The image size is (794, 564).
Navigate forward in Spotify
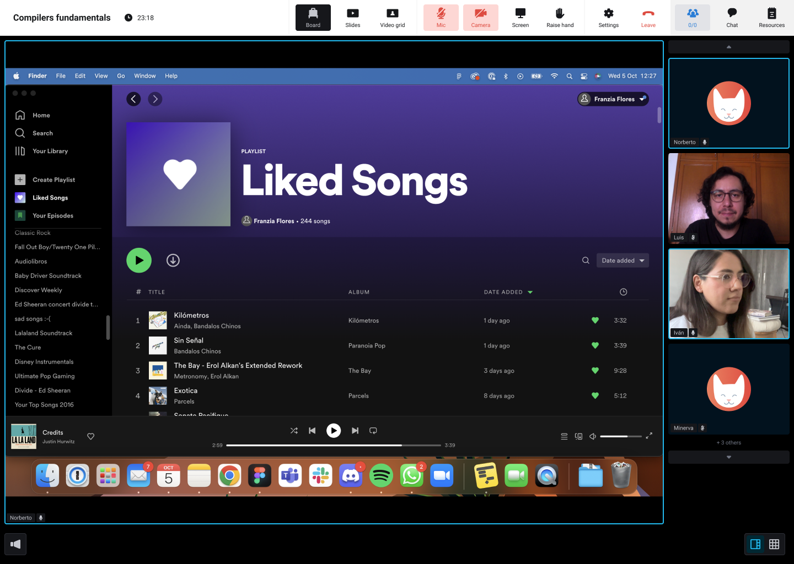pyautogui.click(x=155, y=99)
